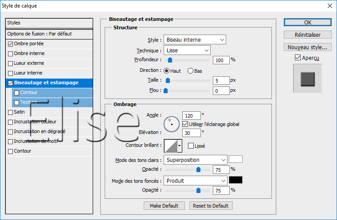Click the Nouveau style button
The width and height of the screenshot is (337, 220).
(307, 47)
